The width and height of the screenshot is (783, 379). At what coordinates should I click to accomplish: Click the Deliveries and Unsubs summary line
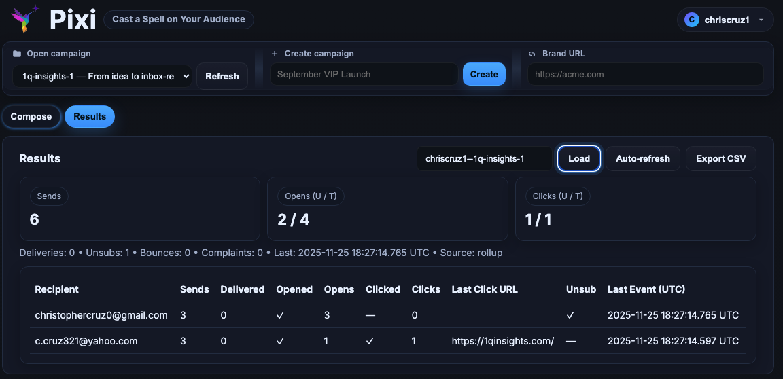[261, 253]
